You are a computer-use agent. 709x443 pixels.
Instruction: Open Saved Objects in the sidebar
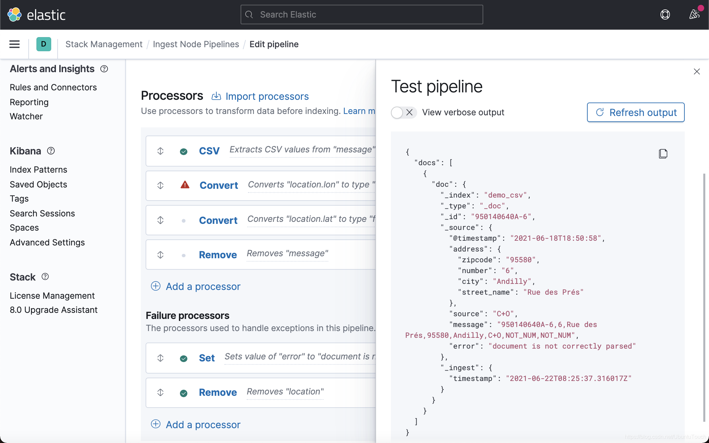click(38, 184)
